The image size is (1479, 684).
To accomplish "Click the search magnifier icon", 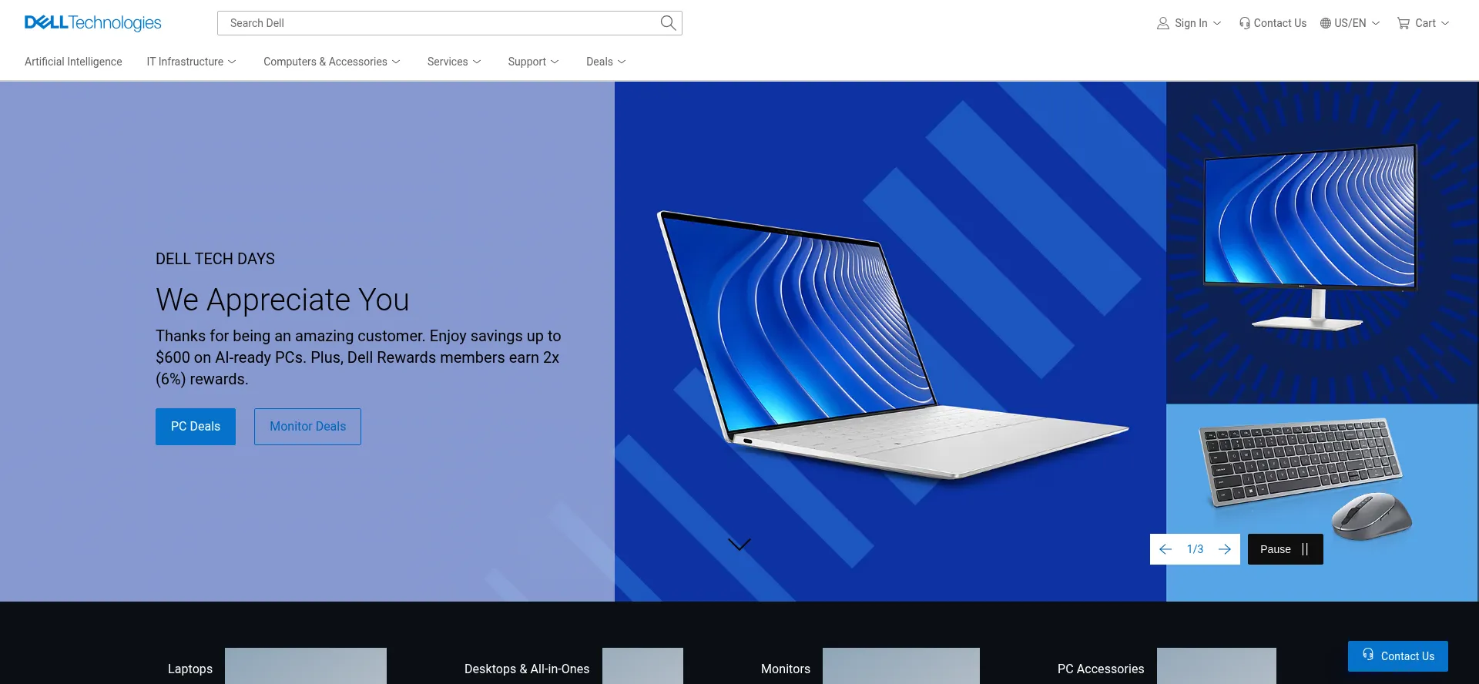I will coord(668,23).
